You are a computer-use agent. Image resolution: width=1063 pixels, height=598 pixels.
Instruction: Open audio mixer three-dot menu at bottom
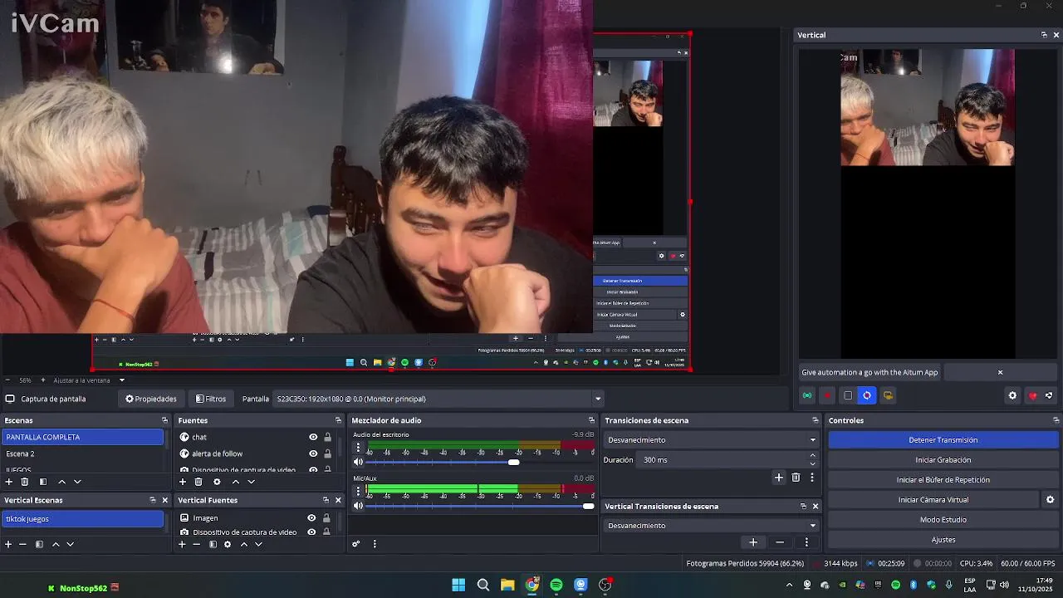coord(375,544)
